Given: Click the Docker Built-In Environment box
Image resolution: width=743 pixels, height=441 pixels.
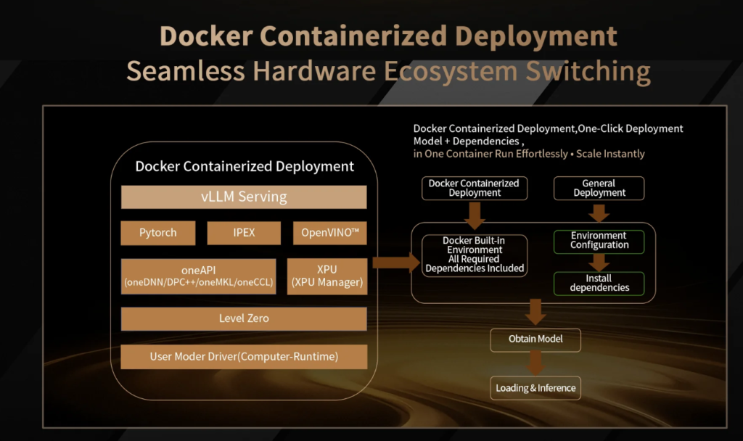Looking at the screenshot, I should [475, 255].
